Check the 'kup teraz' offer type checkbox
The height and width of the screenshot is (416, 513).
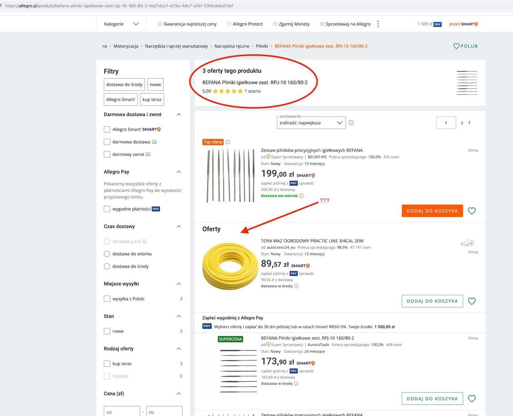click(107, 363)
